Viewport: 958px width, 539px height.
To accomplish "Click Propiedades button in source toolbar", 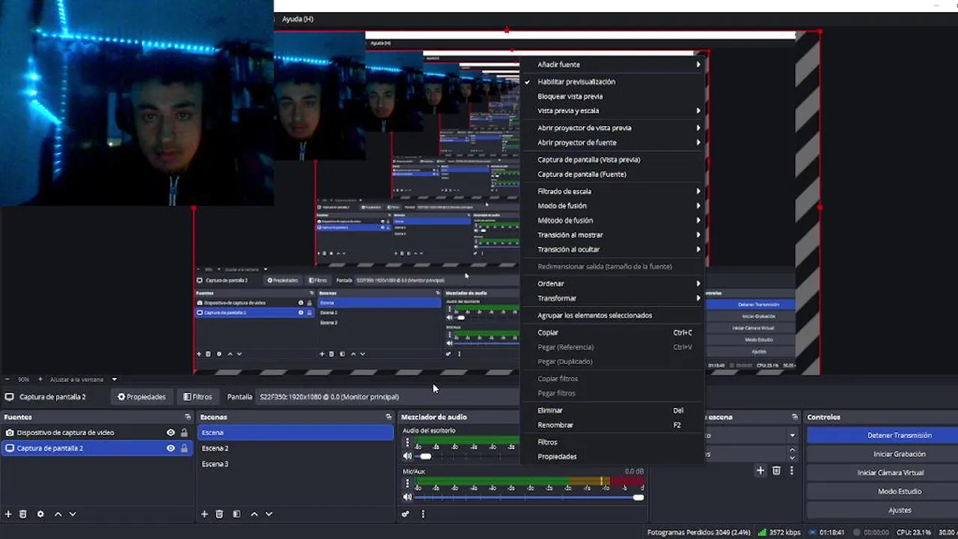I will pos(141,397).
